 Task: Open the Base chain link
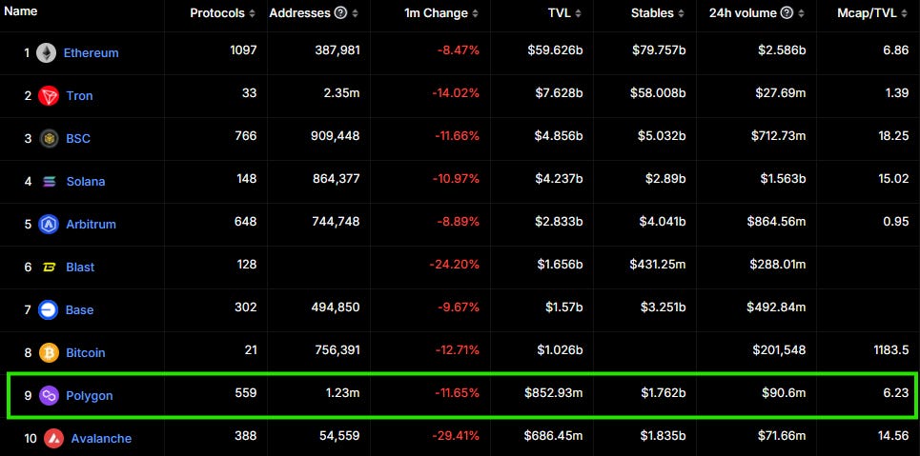tap(79, 309)
